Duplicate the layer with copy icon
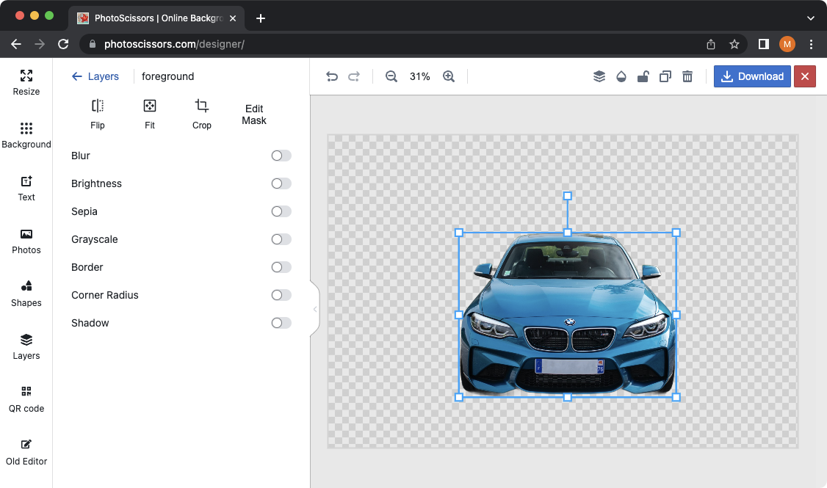Screen dimensions: 827x488 tap(665, 76)
